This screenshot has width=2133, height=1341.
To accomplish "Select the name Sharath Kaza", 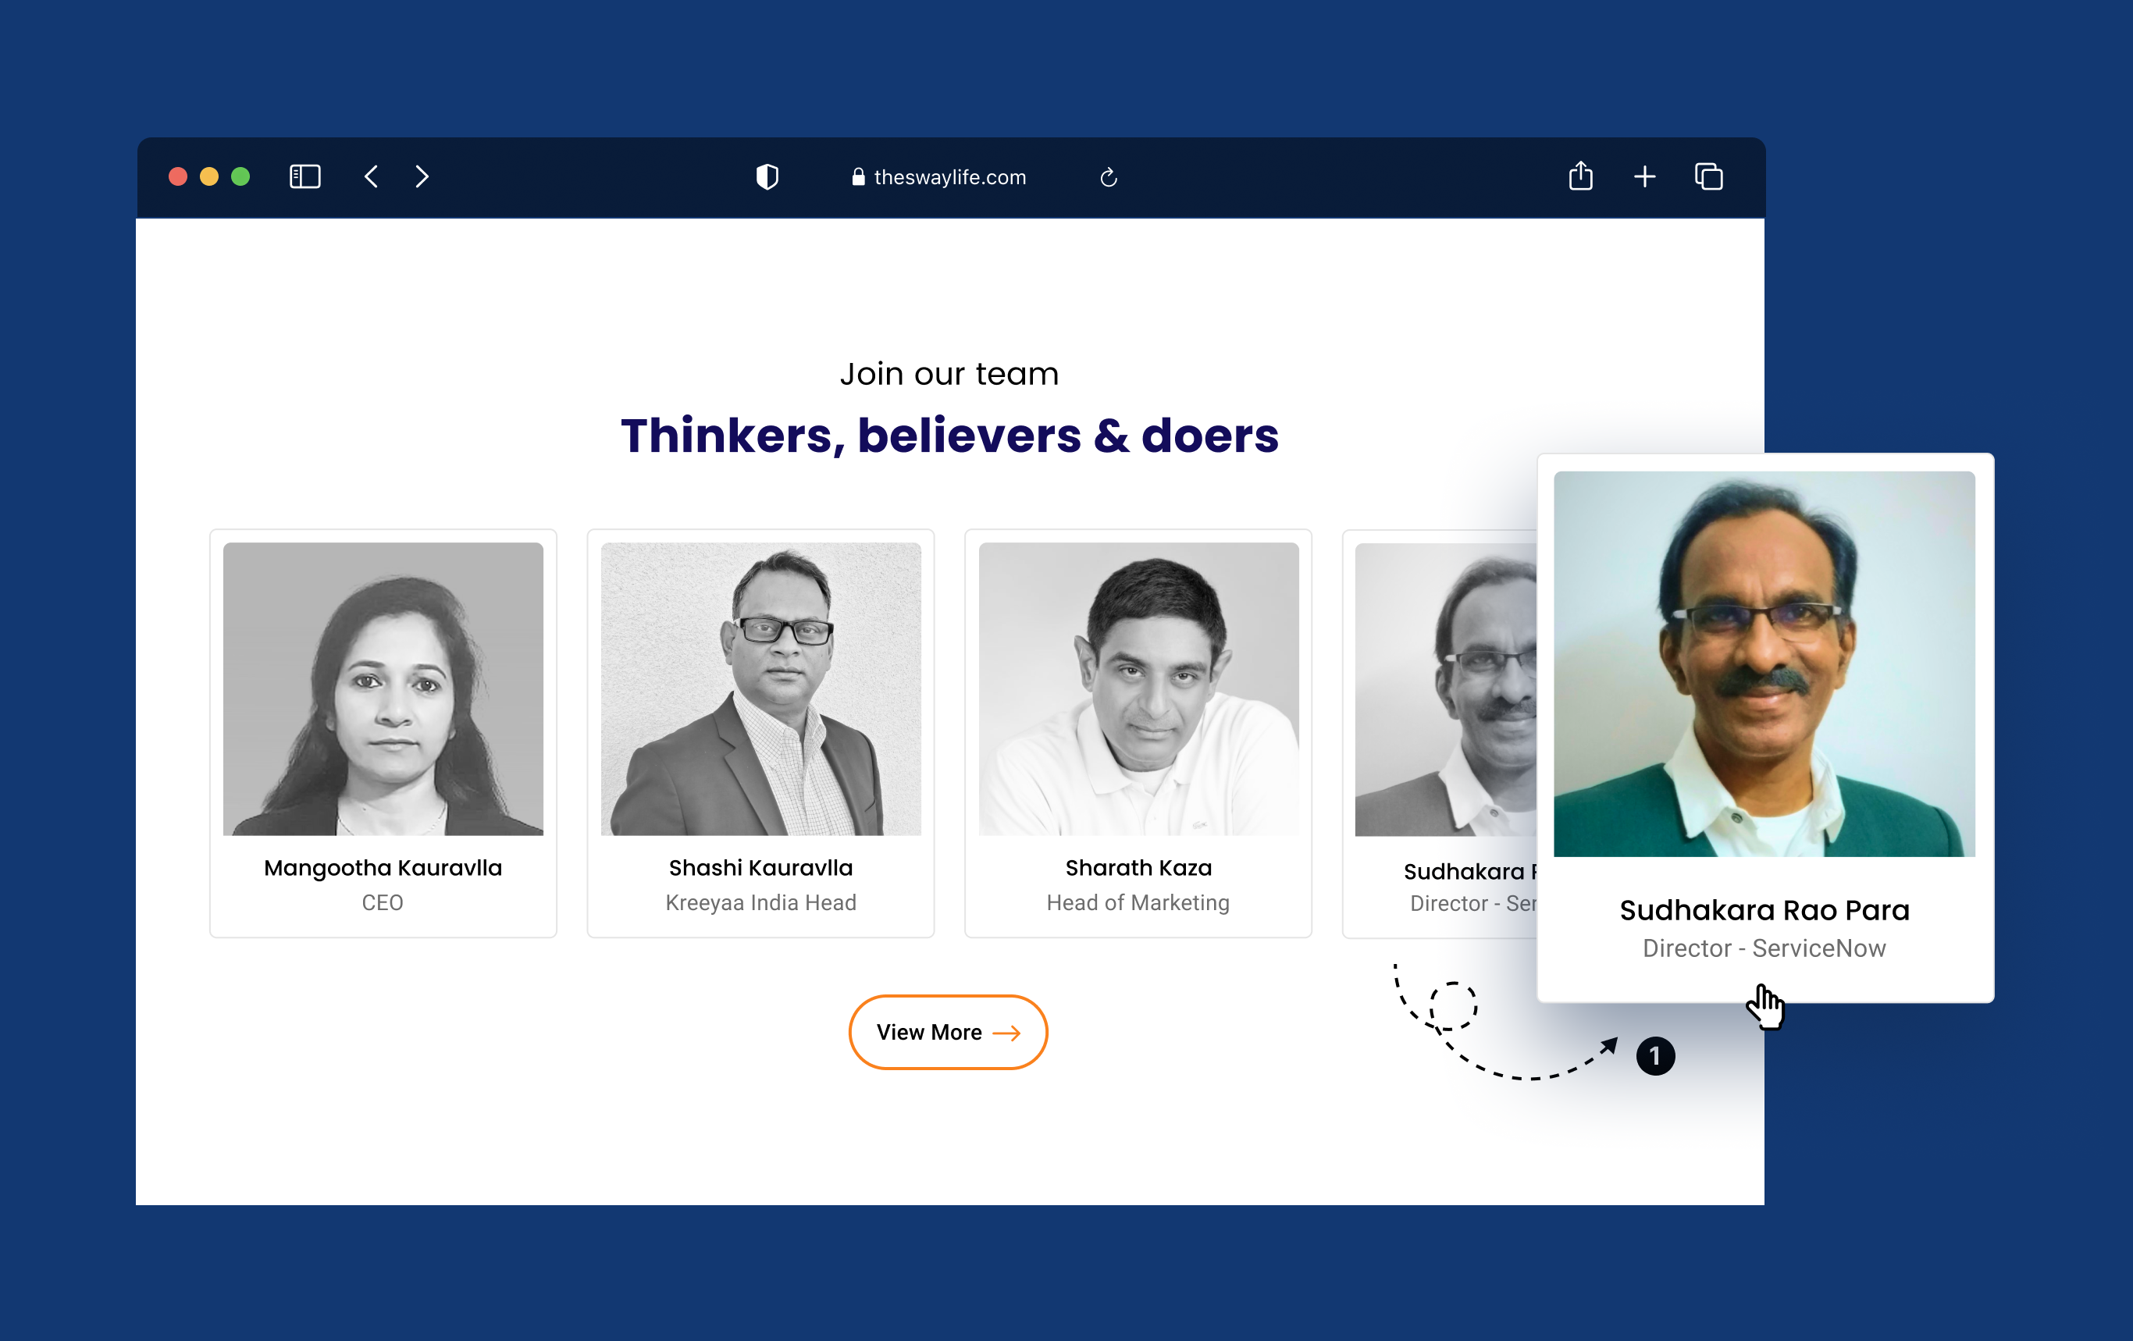I will (x=1138, y=868).
